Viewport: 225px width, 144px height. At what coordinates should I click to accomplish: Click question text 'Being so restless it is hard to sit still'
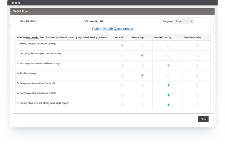pos(37,83)
